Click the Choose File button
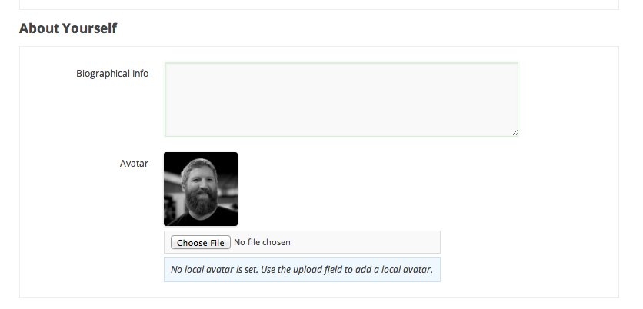Screen dimensions: 643x309 200,243
